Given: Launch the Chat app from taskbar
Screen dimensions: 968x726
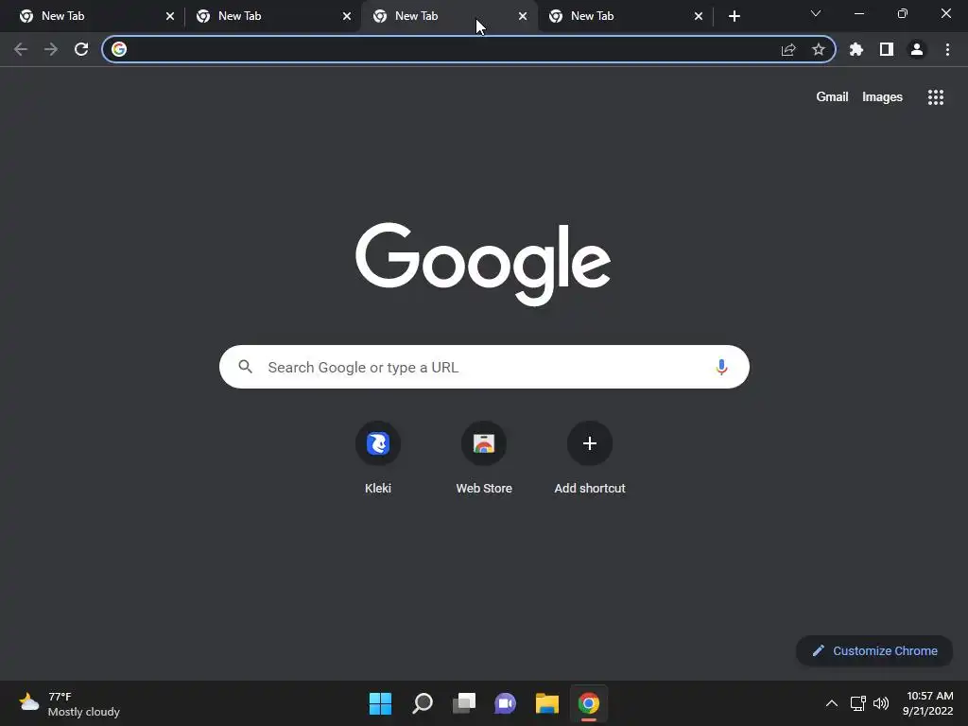Looking at the screenshot, I should pyautogui.click(x=505, y=703).
